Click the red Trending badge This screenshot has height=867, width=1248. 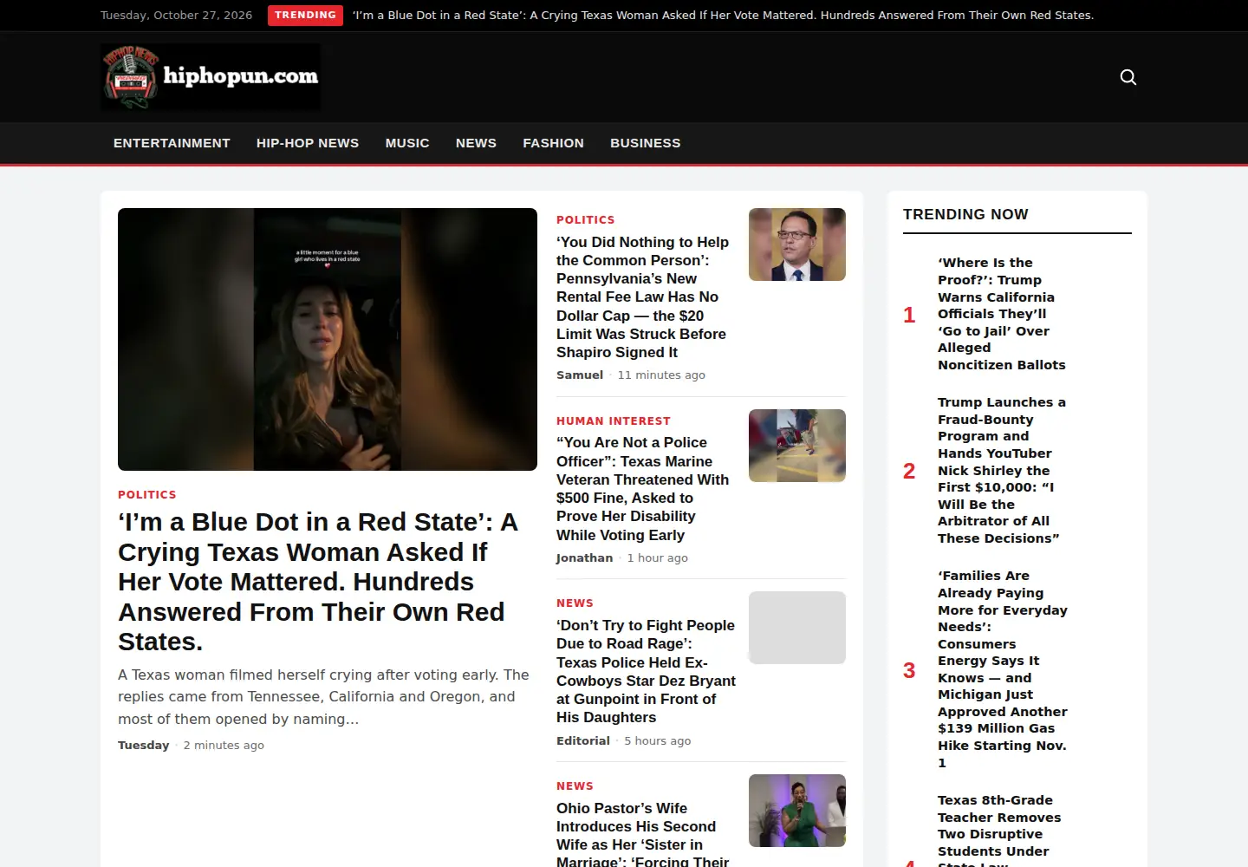(305, 16)
